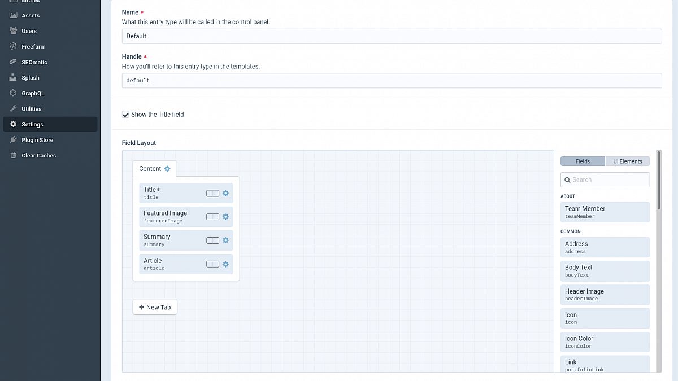Viewport: 678px width, 381px height.
Task: Click into the Name input field
Action: [392, 36]
